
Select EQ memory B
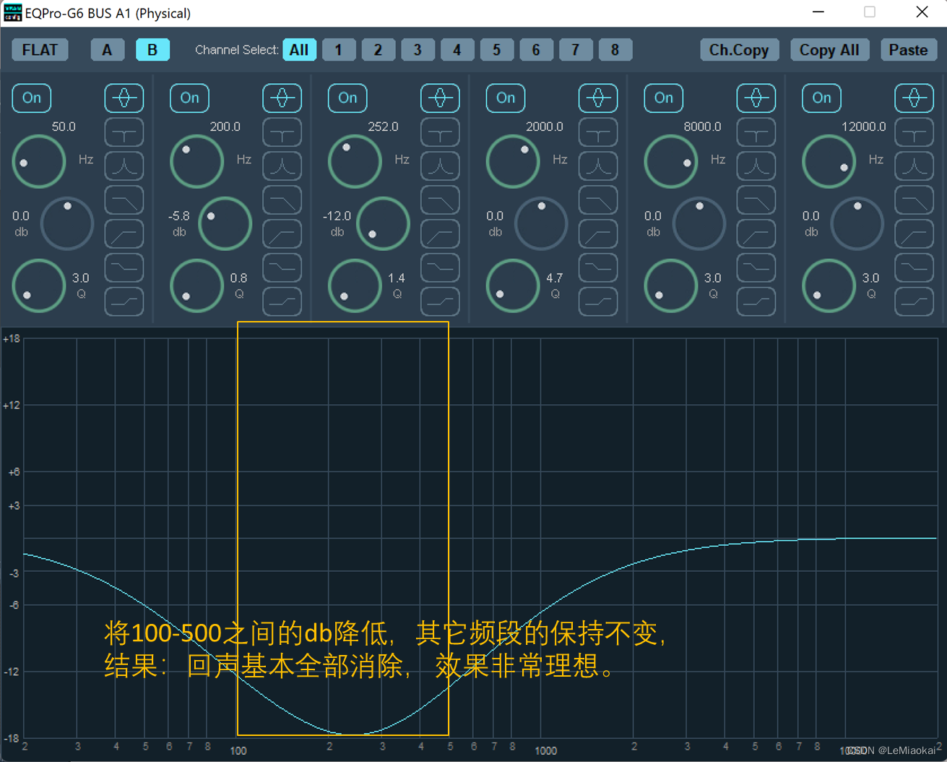[152, 50]
